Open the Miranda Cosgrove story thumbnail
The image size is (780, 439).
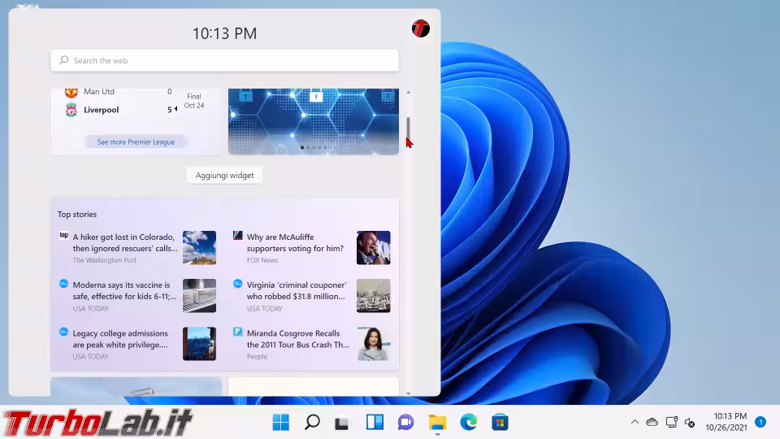[x=373, y=344]
